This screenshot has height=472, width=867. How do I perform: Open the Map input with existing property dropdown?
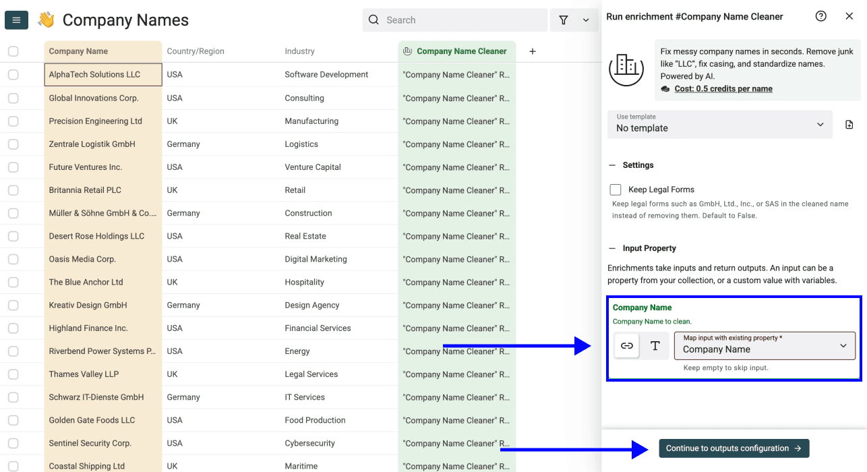(x=765, y=345)
